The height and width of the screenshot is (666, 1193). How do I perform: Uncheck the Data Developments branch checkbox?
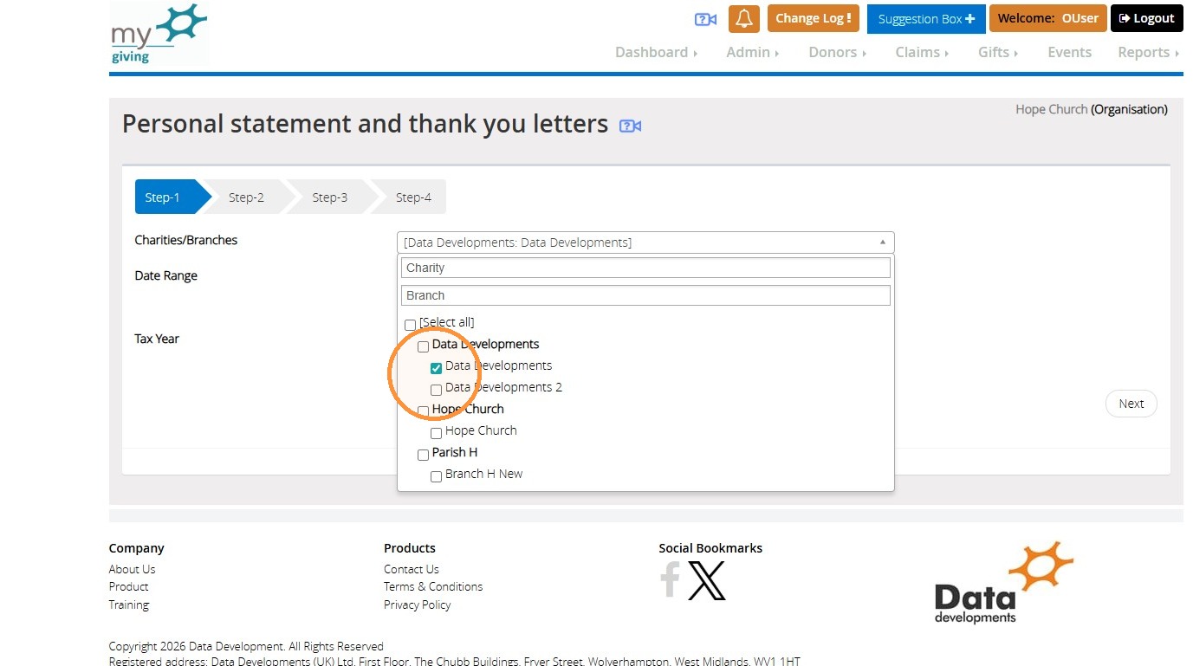[436, 368]
